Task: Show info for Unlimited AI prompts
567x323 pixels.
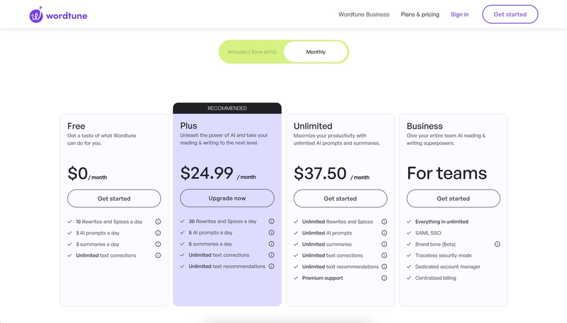Action: [384, 233]
